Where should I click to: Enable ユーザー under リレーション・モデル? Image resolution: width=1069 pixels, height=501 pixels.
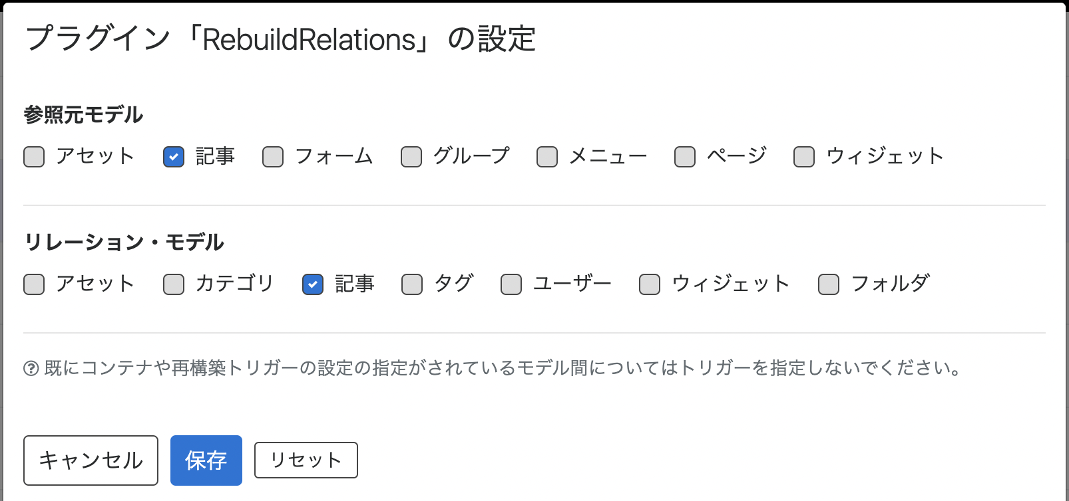click(510, 284)
